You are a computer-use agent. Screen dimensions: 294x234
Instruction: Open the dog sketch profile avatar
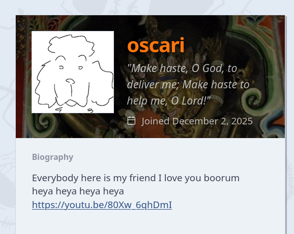73,72
